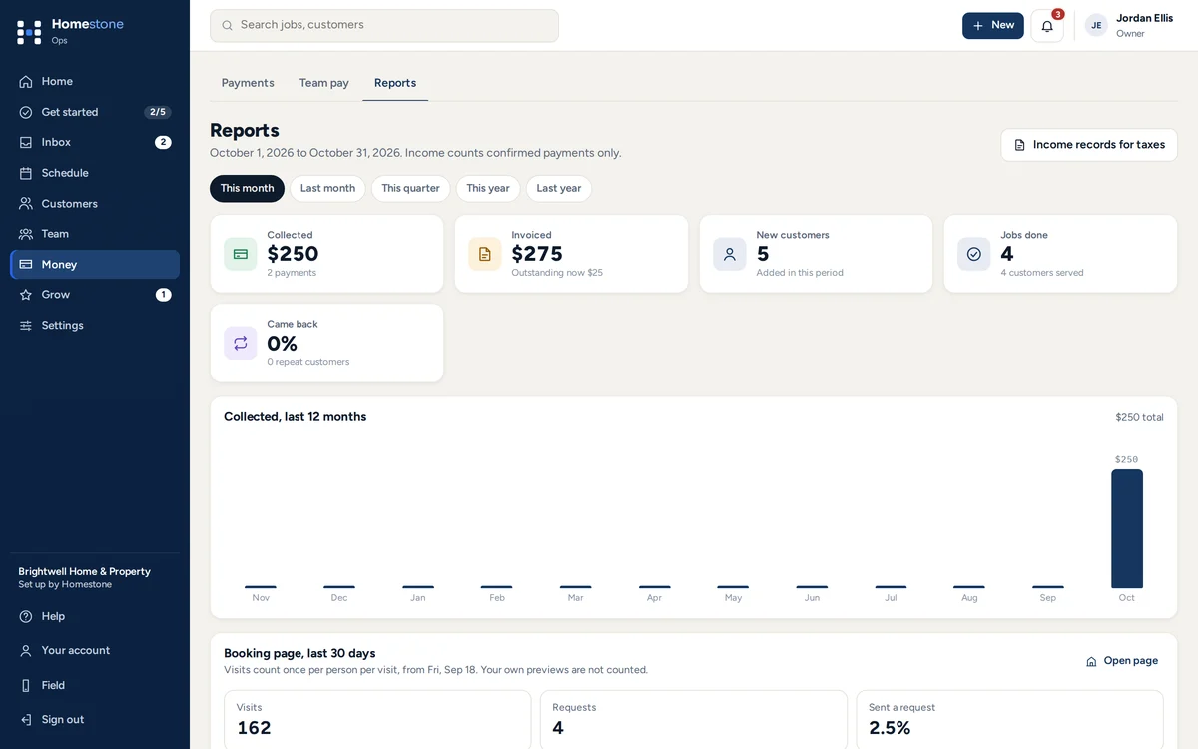Open the notifications bell icon
Screen dimensions: 1198x749
point(1047,26)
